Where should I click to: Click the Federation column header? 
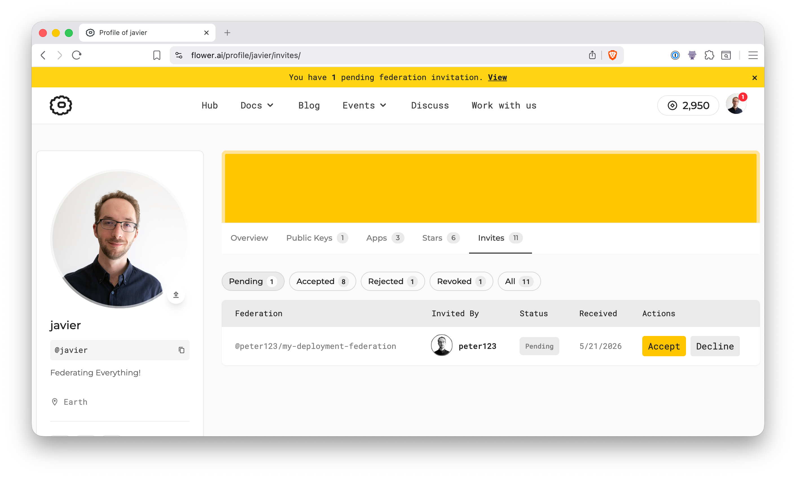(258, 313)
